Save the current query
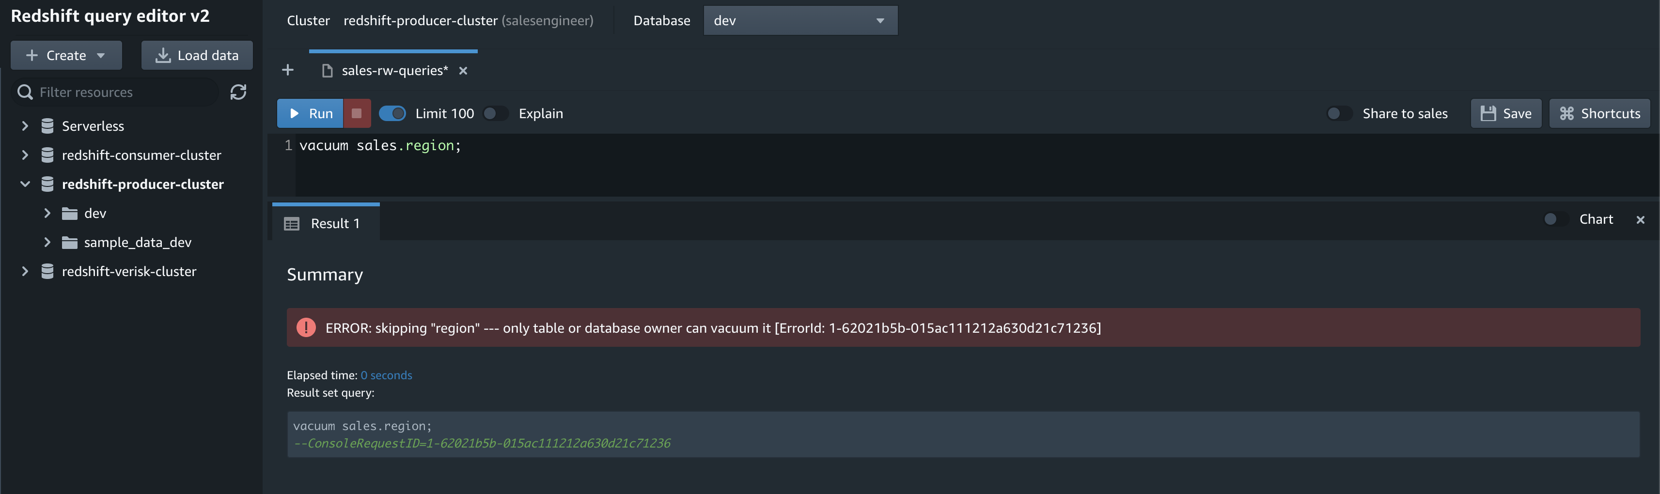Image resolution: width=1660 pixels, height=494 pixels. [1506, 113]
